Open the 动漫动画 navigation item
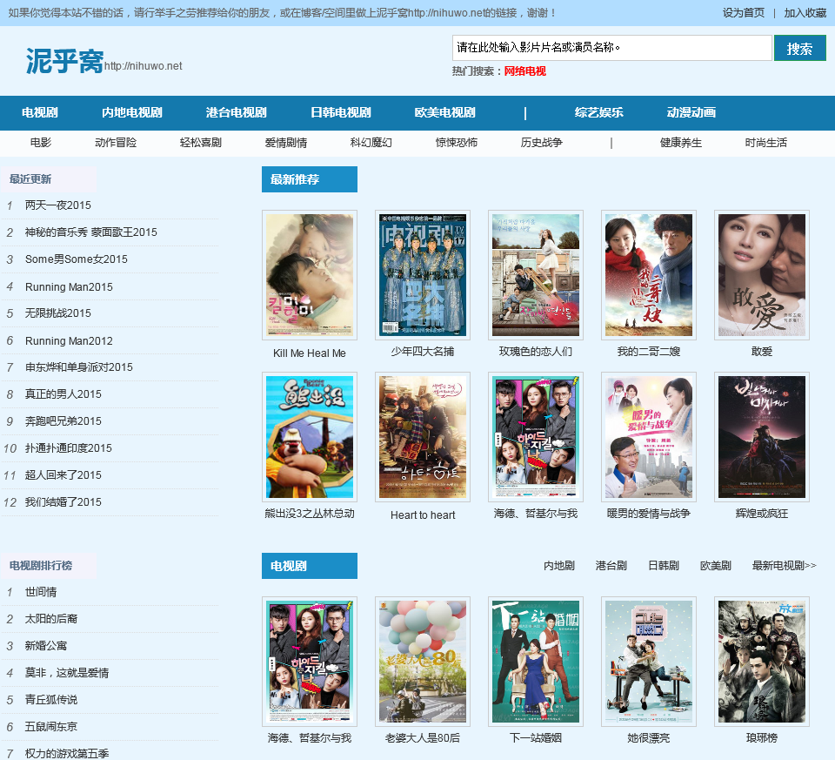Image resolution: width=835 pixels, height=760 pixels. pos(691,112)
